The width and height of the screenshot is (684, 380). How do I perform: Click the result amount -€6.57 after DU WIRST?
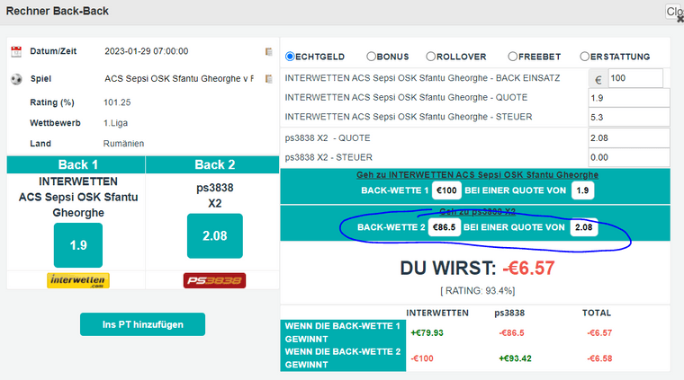(528, 268)
